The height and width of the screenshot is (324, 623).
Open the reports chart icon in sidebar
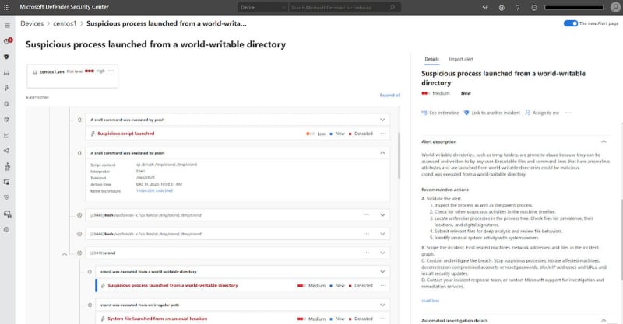pos(7,135)
